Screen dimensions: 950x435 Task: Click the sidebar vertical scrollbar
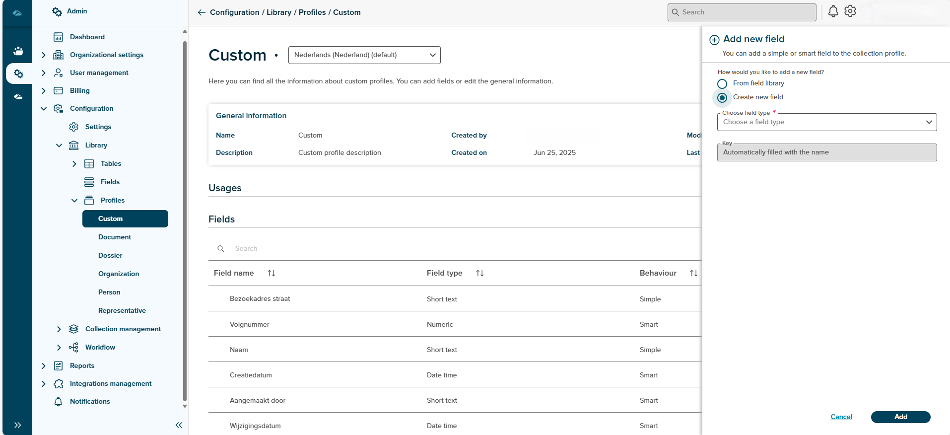pyautogui.click(x=185, y=218)
